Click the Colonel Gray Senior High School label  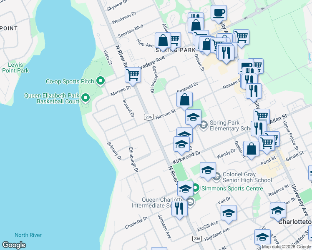coord(247,177)
